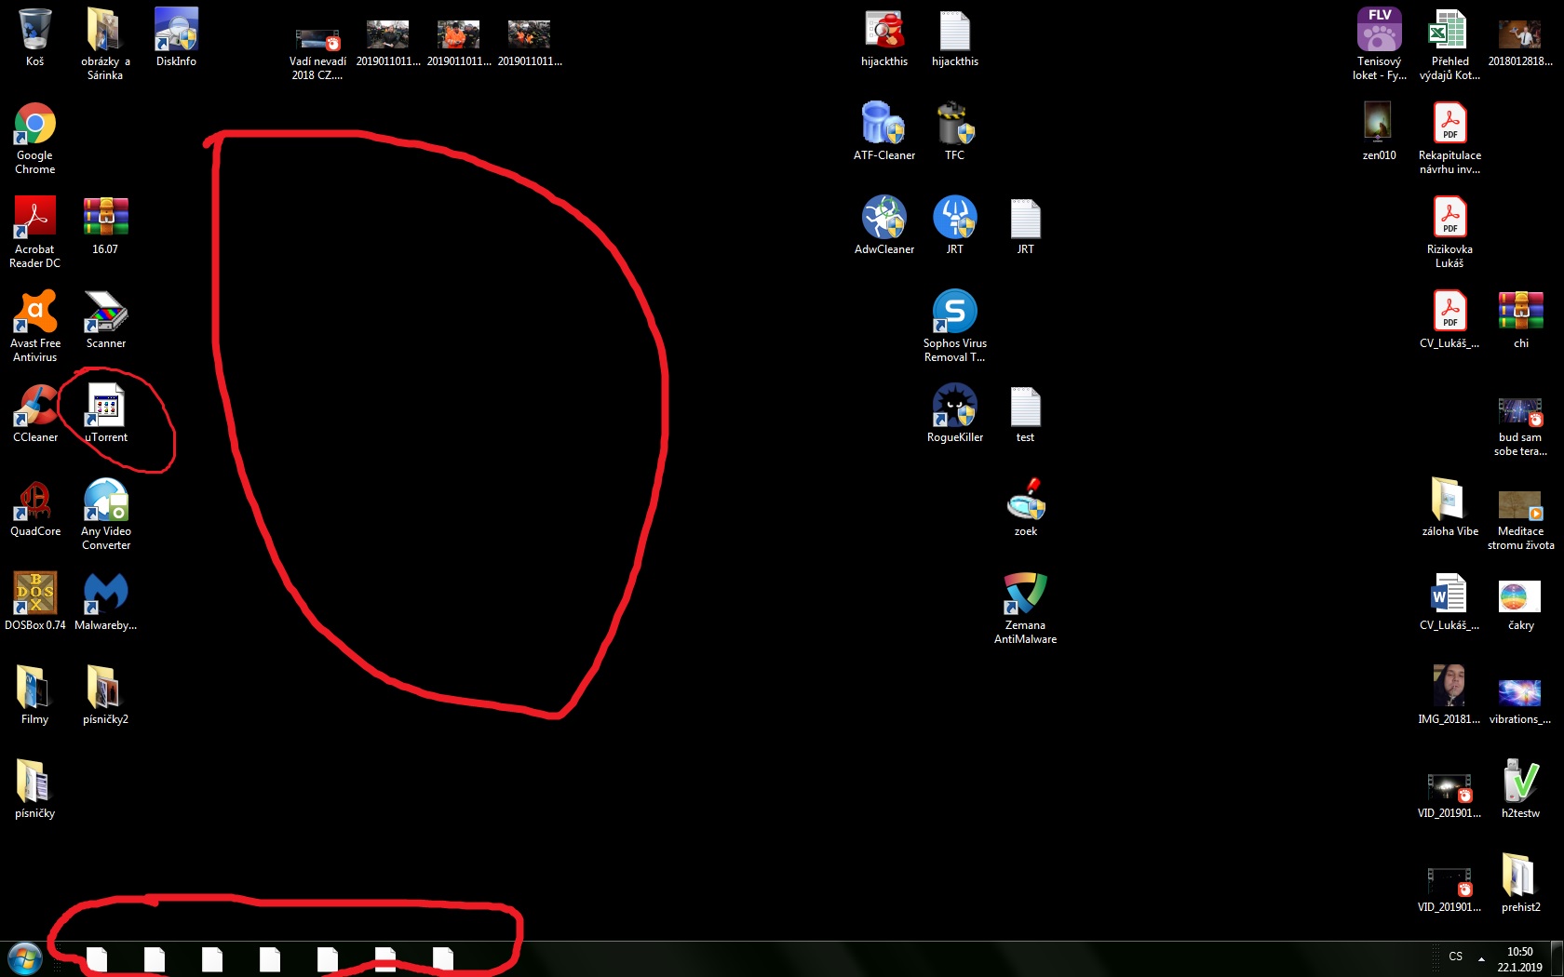This screenshot has width=1564, height=977.
Task: Select the AdwCleaner icon
Action: click(883, 220)
